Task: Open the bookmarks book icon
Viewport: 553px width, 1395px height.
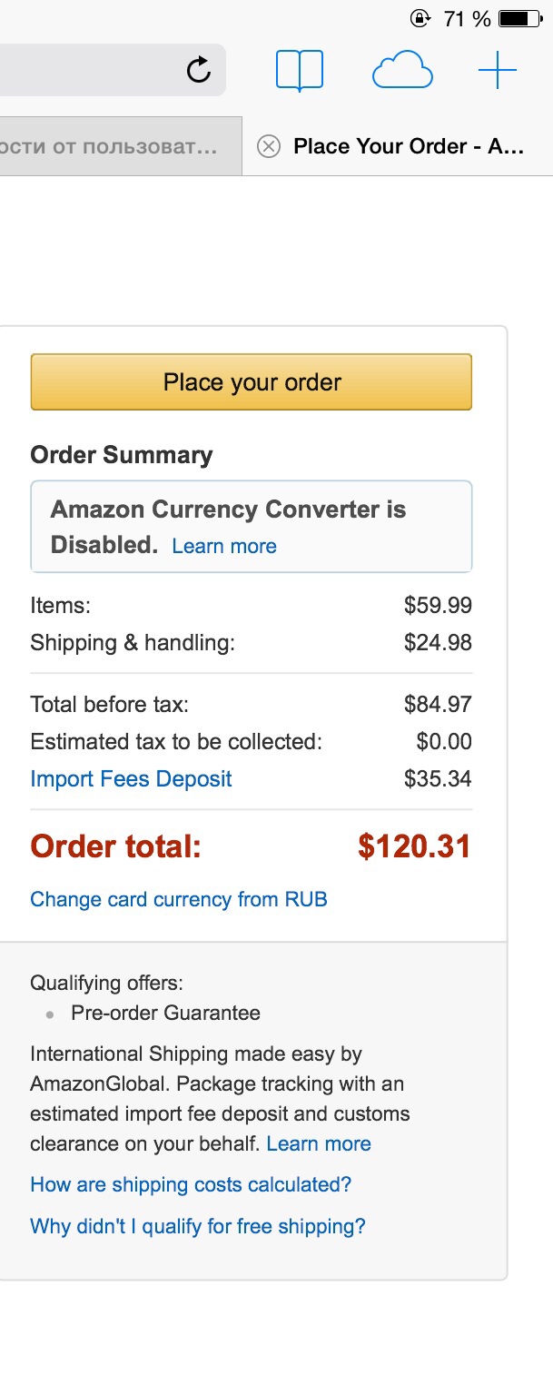Action: click(x=300, y=70)
